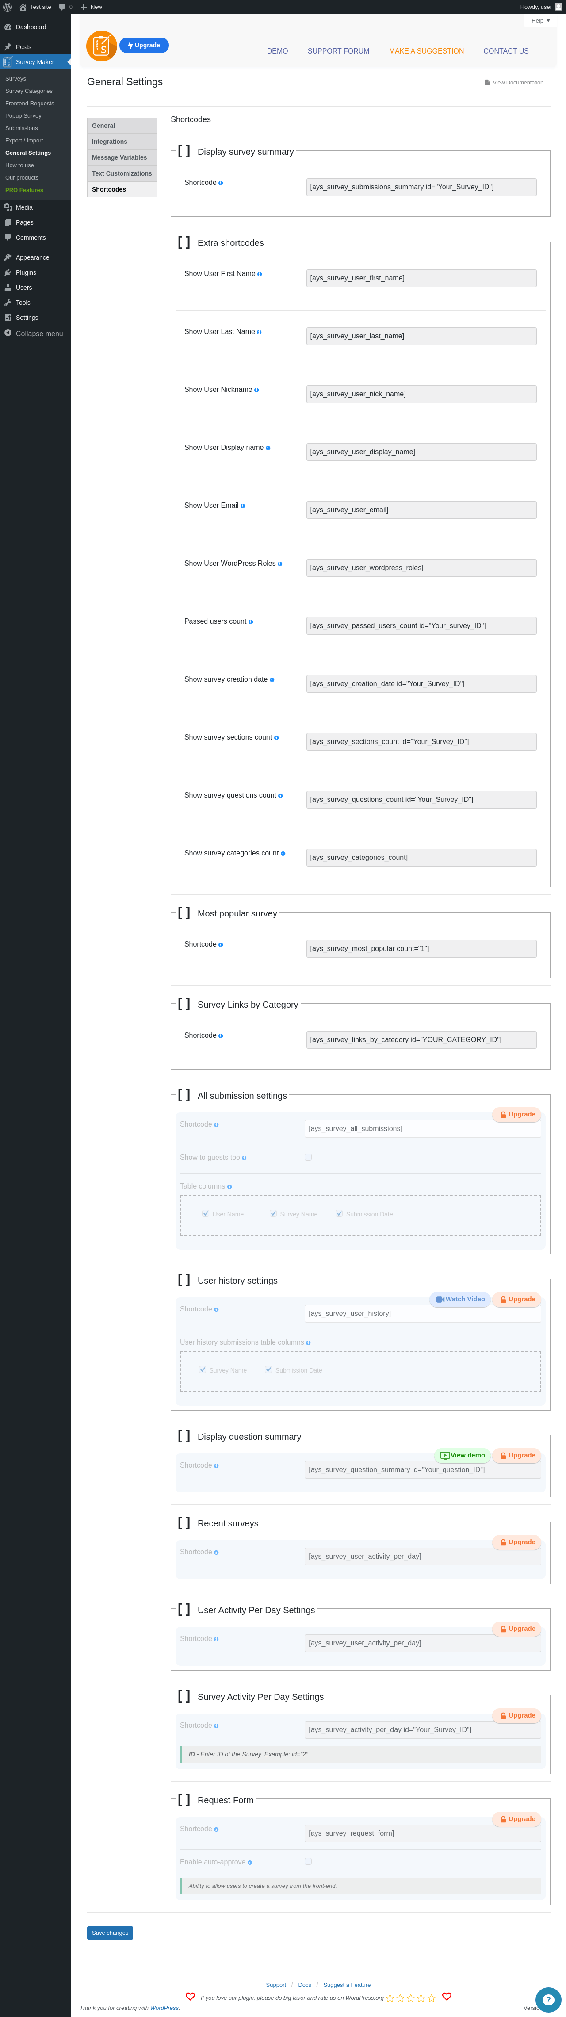Switch to the Message Variables tab
566x2017 pixels.
click(x=120, y=157)
